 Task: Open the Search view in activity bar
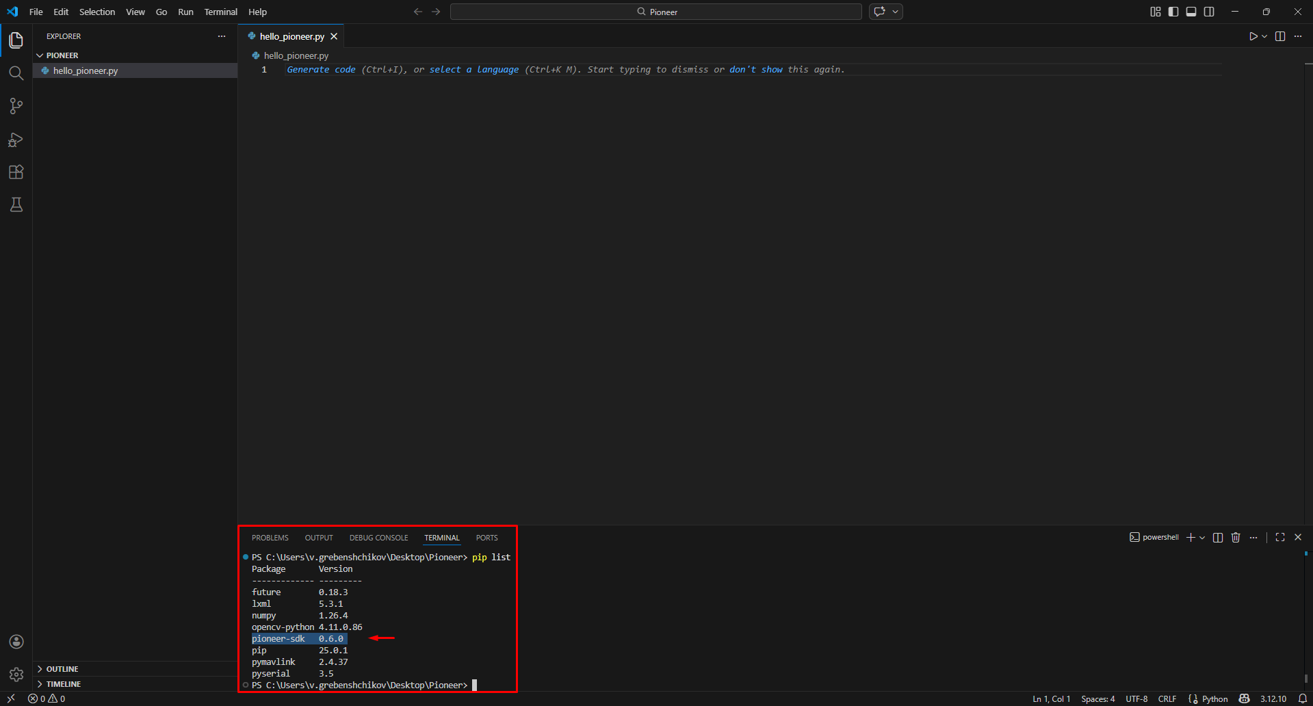pyautogui.click(x=16, y=73)
